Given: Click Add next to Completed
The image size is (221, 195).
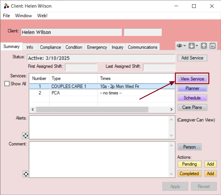Looking at the screenshot, I should (210, 174).
